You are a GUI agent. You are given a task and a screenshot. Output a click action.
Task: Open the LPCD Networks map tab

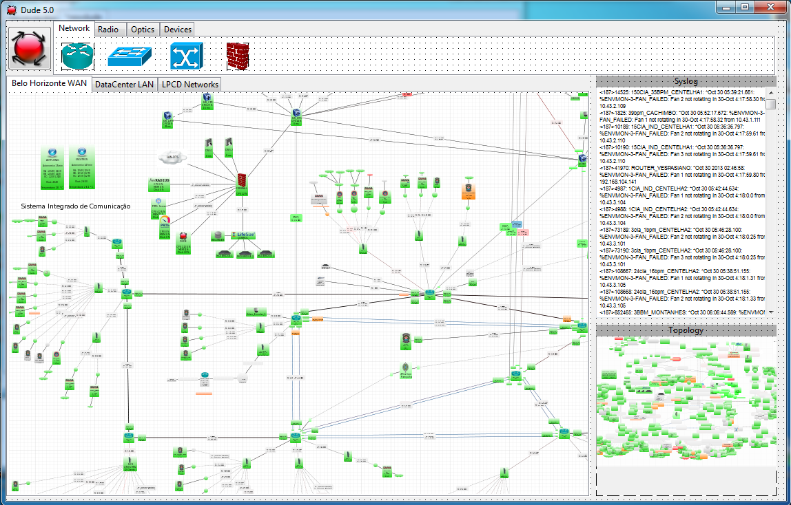[190, 84]
